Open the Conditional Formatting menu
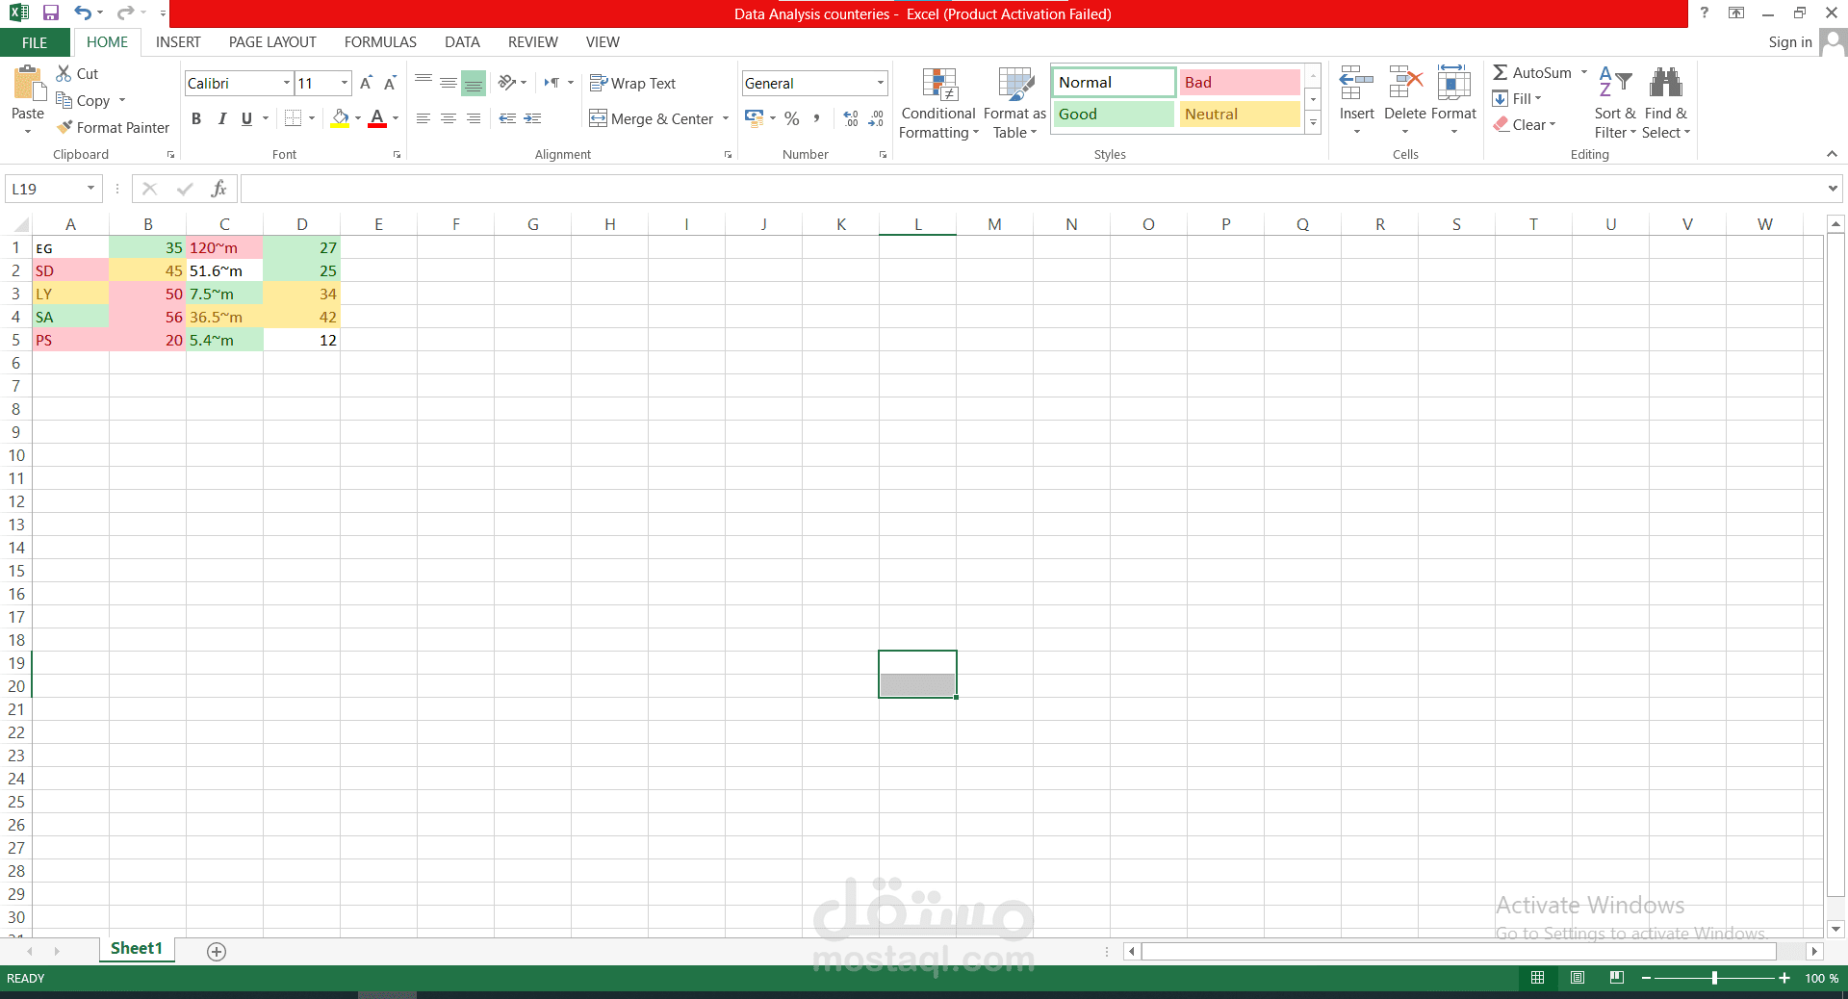1848x999 pixels. point(938,103)
